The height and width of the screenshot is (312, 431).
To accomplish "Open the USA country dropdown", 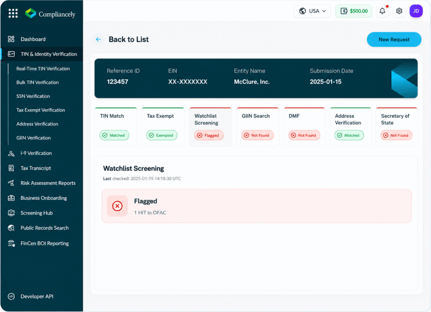I will 312,11.
